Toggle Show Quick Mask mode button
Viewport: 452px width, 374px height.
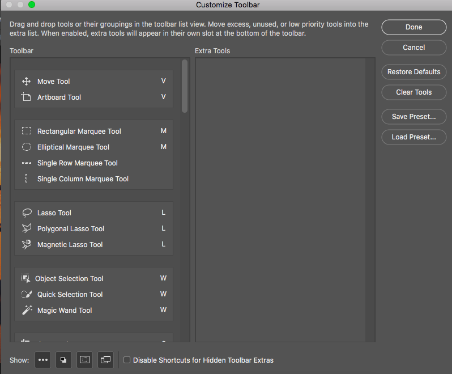[84, 360]
